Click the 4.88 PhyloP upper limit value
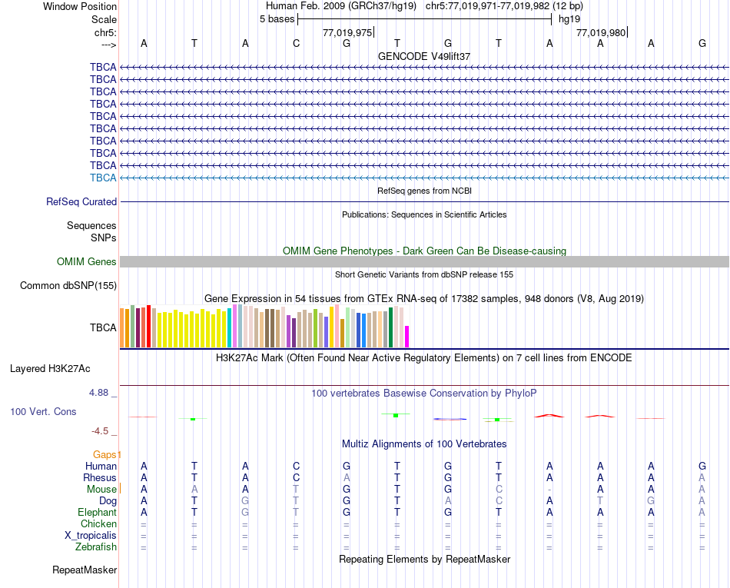Image resolution: width=730 pixels, height=588 pixels. [98, 393]
